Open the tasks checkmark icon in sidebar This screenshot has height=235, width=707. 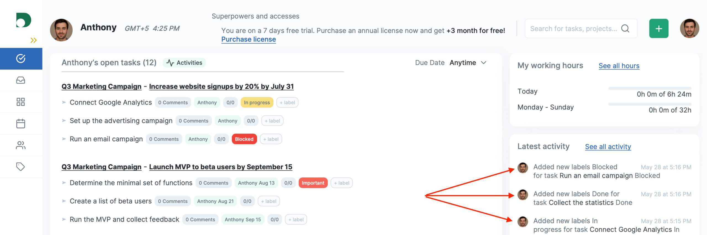pyautogui.click(x=21, y=59)
